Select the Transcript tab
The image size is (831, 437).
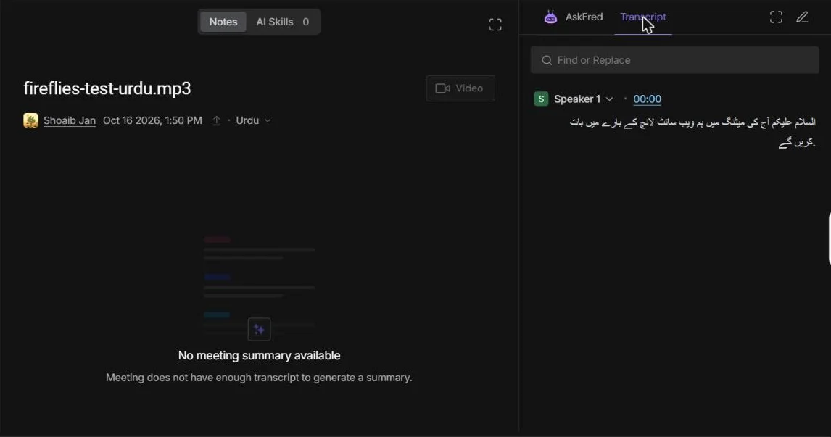(x=643, y=17)
